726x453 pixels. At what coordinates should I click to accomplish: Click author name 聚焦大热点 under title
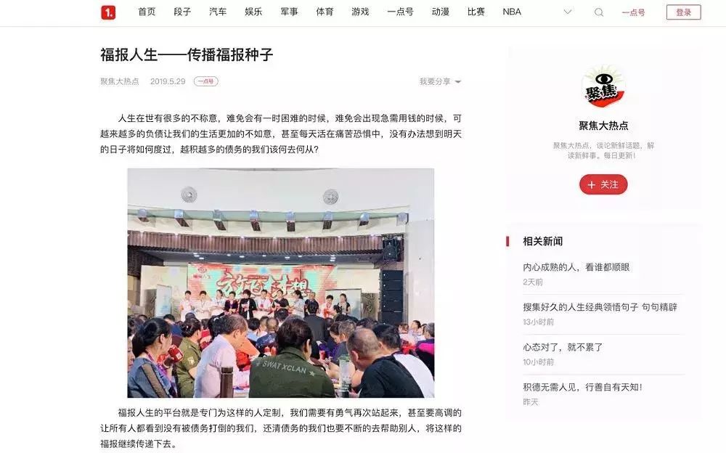point(120,81)
